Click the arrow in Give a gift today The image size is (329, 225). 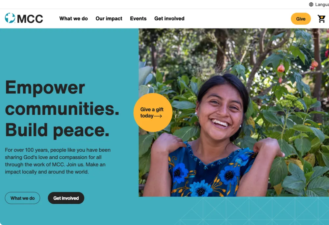[158, 116]
